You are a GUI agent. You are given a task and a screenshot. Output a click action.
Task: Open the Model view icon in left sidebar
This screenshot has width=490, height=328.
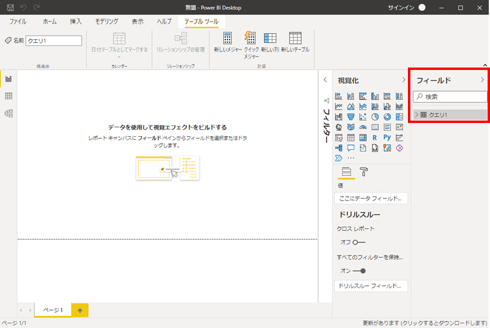pyautogui.click(x=8, y=113)
